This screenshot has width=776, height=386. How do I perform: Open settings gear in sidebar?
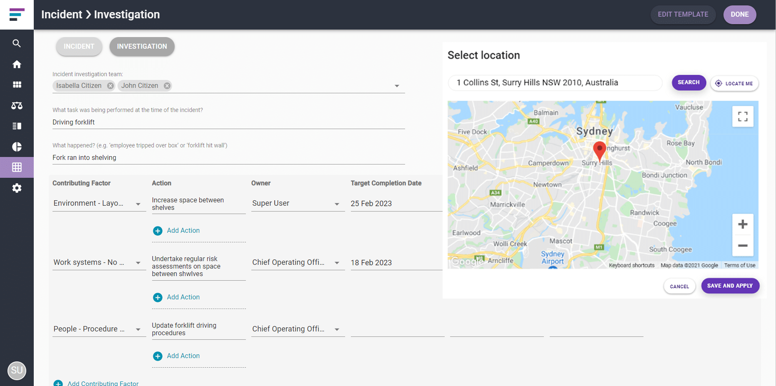(x=17, y=188)
